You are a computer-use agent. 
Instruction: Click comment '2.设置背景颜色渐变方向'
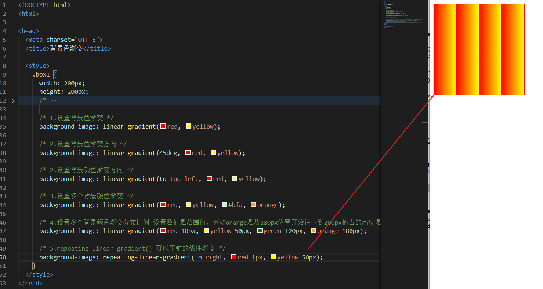click(86, 170)
